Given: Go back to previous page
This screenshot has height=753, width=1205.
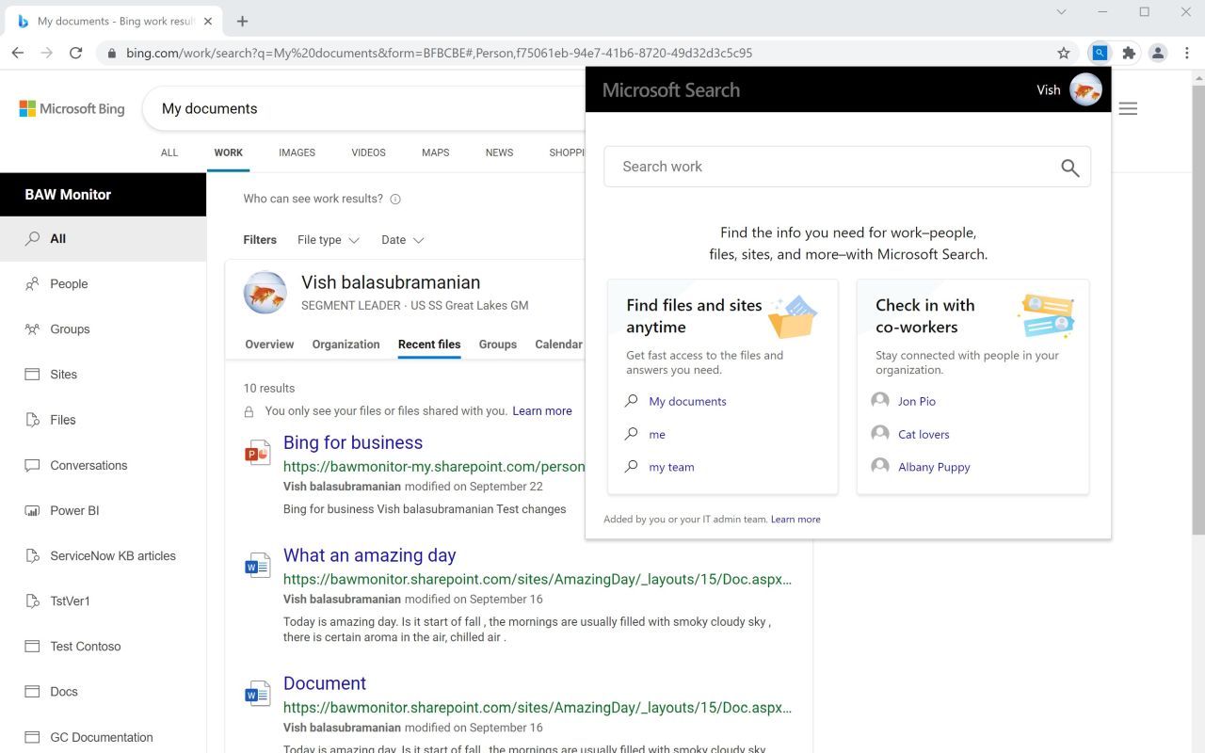Looking at the screenshot, I should [18, 53].
